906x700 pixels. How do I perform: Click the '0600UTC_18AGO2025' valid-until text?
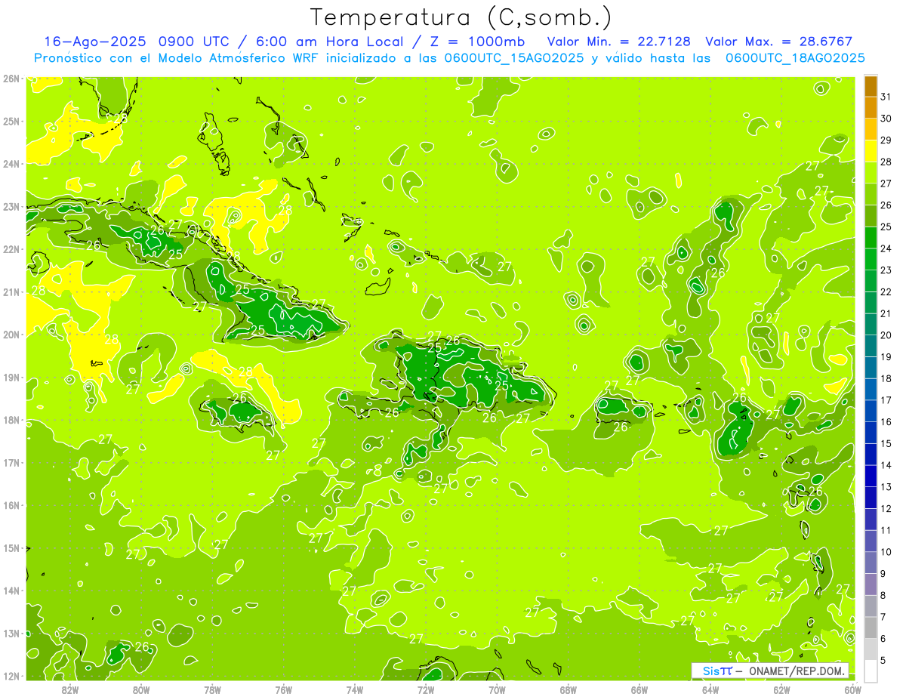coord(795,58)
